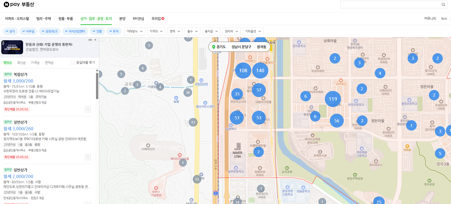
Task: Expand the 가격대 dropdown
Action: [156, 31]
